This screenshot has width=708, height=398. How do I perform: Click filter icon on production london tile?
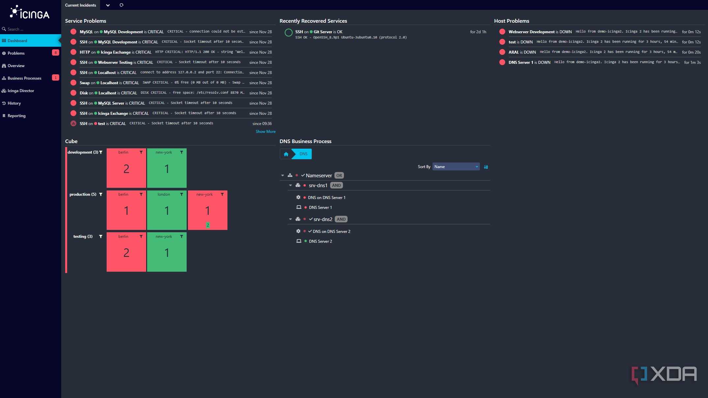coord(181,194)
